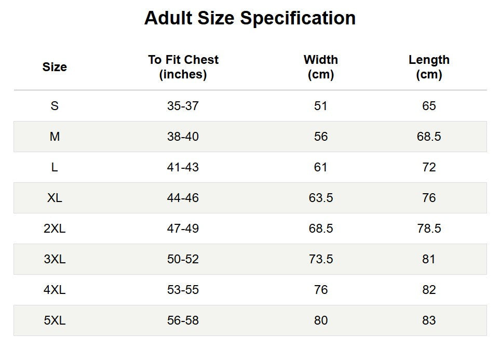
Task: Select the S size row label
Action: [55, 106]
